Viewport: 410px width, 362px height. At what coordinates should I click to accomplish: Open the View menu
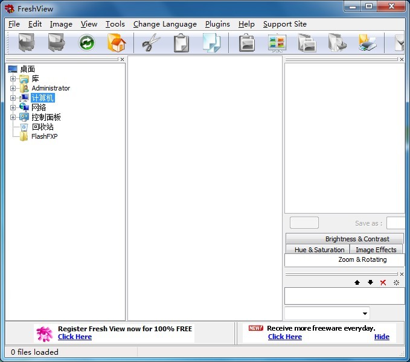[89, 24]
